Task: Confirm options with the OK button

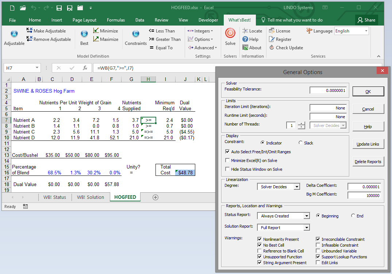Action: point(368,91)
